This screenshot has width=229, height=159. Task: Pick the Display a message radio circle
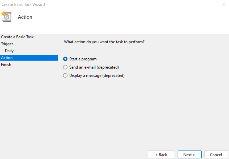65,76
